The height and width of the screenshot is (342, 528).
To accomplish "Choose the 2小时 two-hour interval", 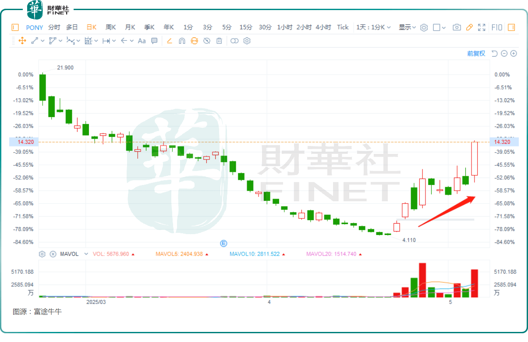I will (304, 27).
